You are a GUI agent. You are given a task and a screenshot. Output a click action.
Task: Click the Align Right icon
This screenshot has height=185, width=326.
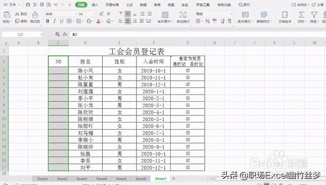[x=135, y=21]
